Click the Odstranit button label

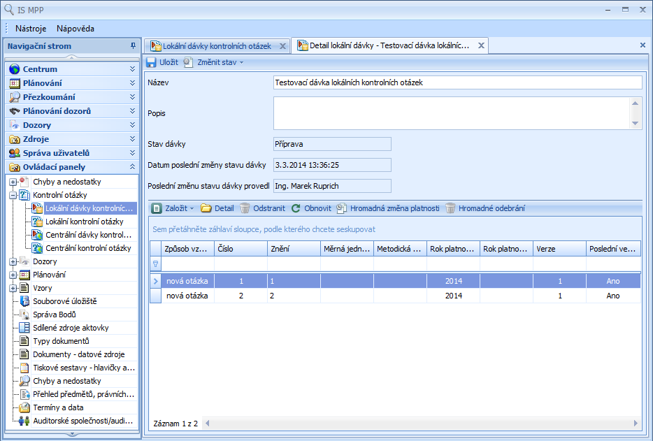[x=269, y=208]
